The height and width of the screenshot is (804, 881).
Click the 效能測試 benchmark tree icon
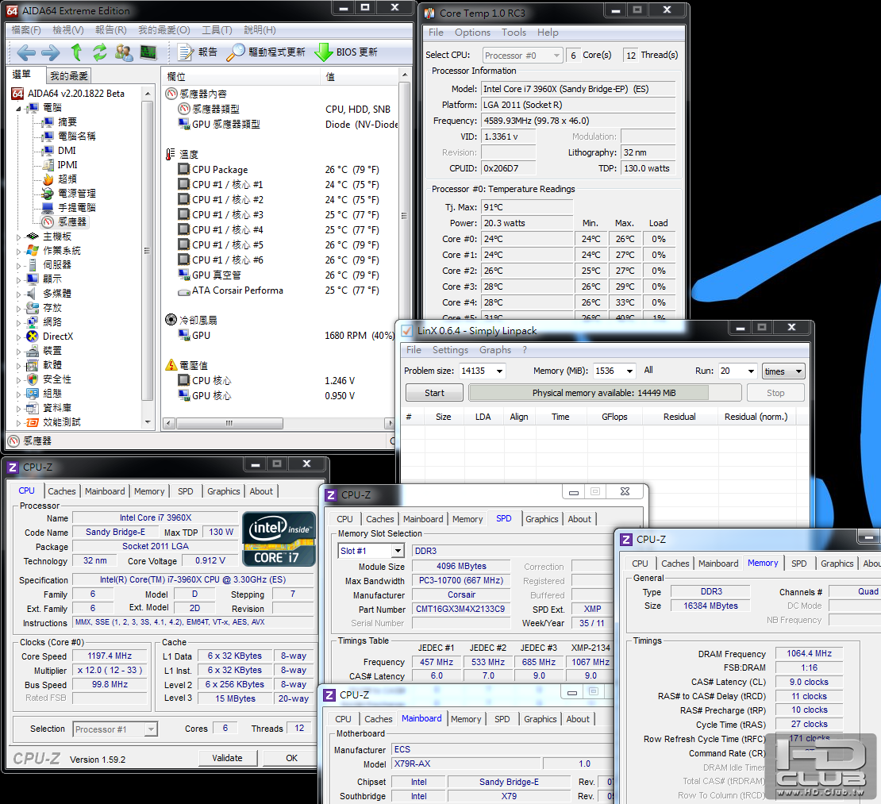point(33,422)
